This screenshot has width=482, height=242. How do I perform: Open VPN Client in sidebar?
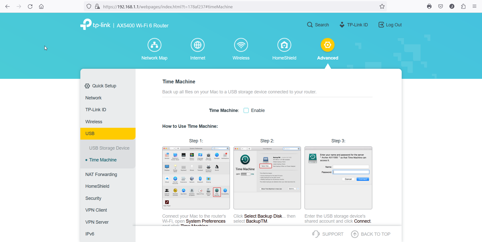[x=108, y=210]
